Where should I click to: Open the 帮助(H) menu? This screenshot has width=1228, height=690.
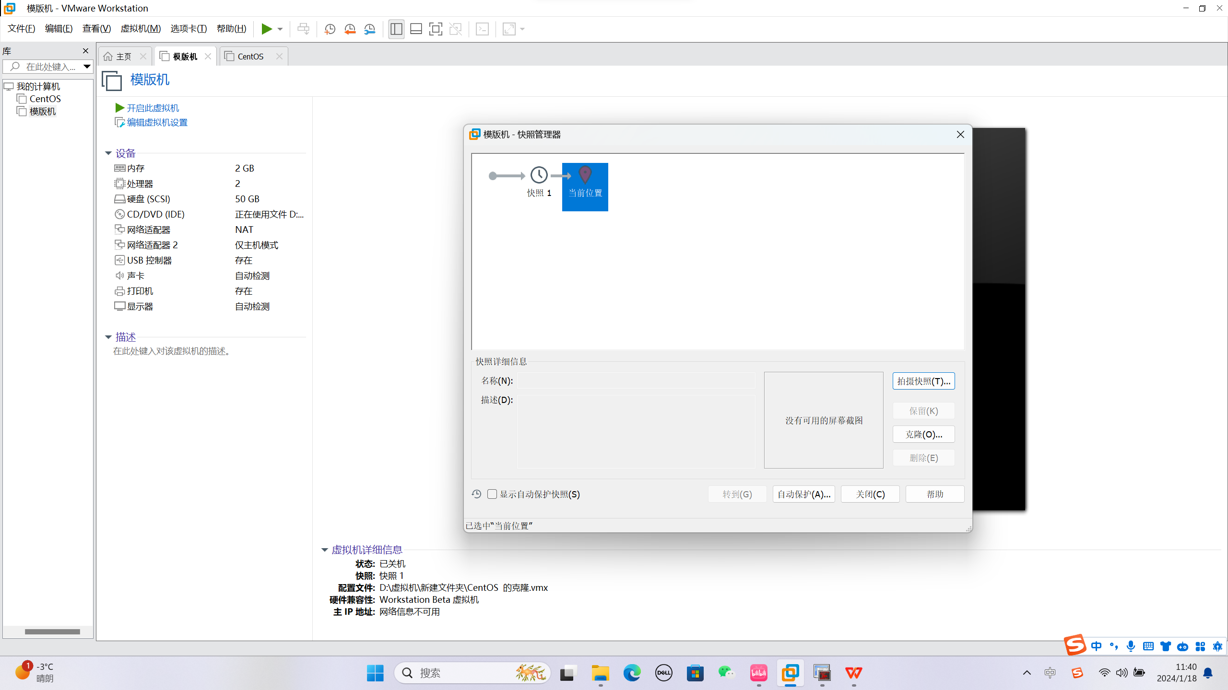[231, 29]
